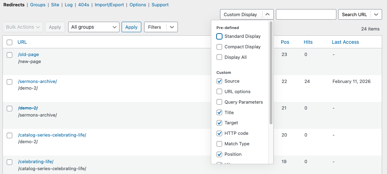Image resolution: width=387 pixels, height=174 pixels.
Task: Toggle the Query Parameters checkbox
Action: click(219, 102)
